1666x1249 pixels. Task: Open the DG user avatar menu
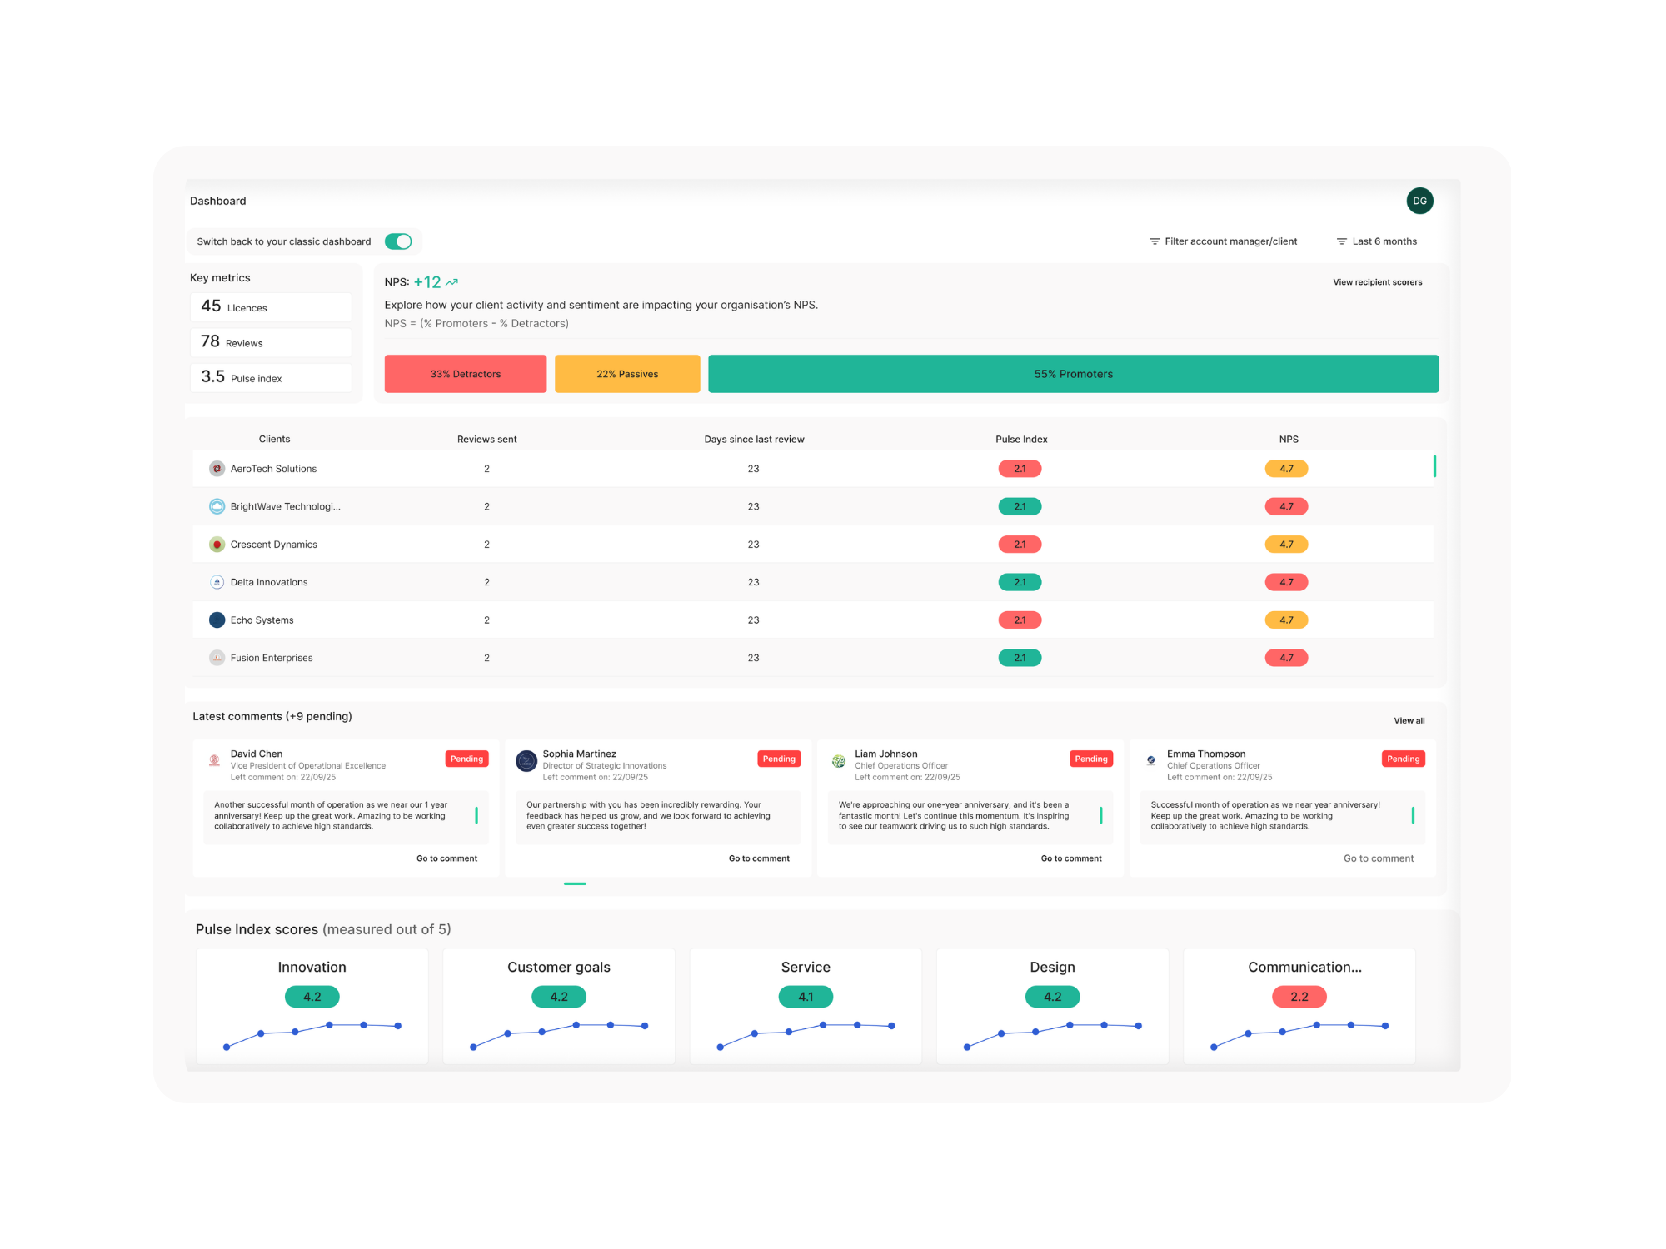point(1419,201)
